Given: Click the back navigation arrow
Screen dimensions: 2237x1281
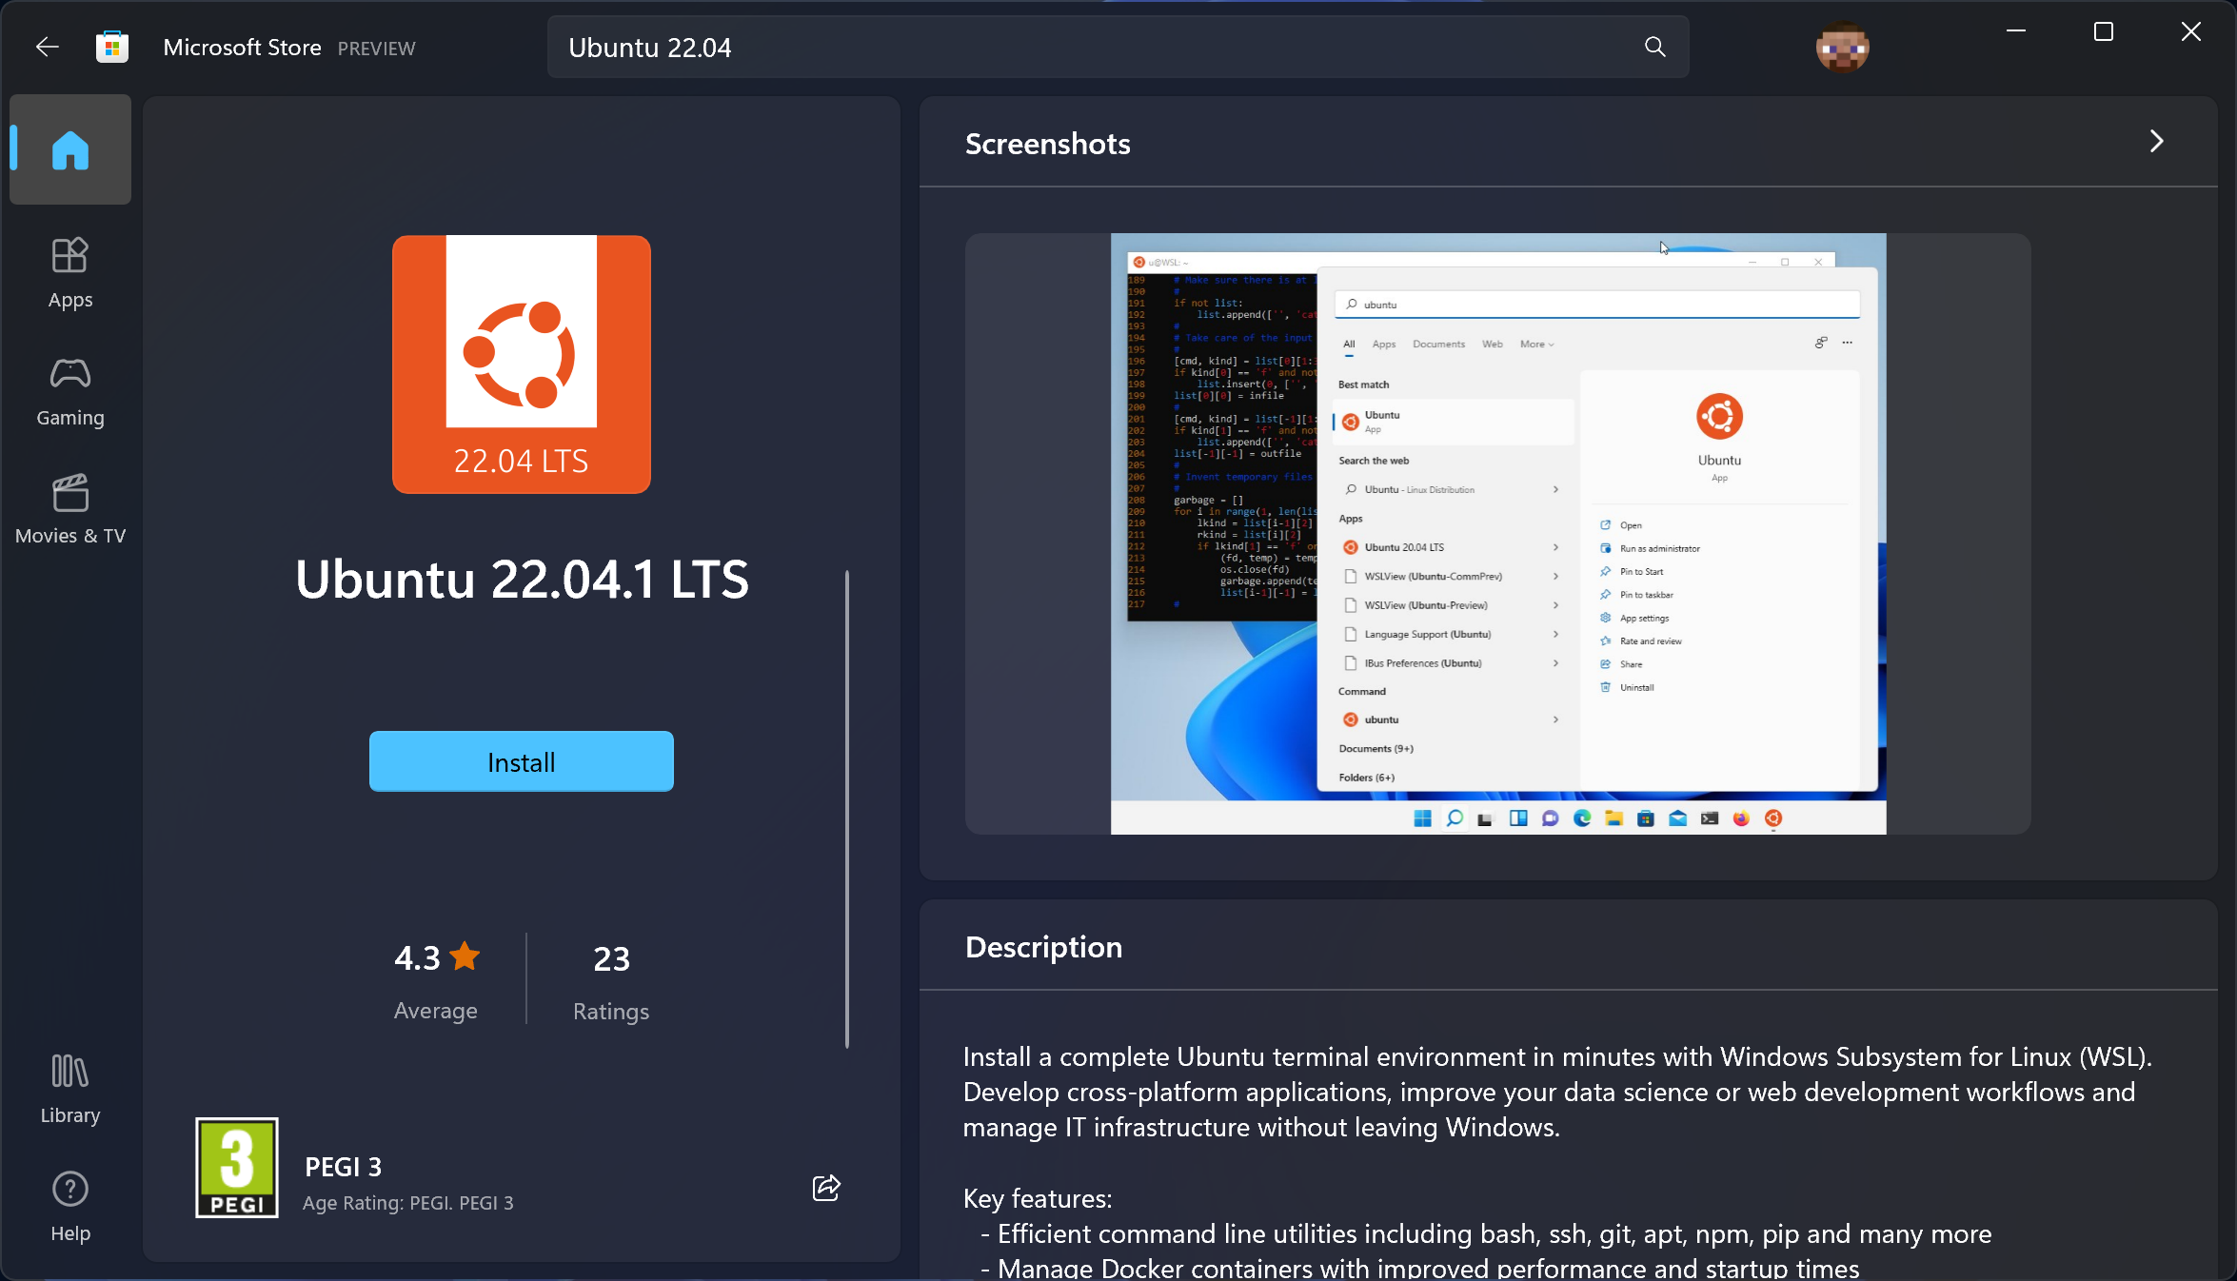Looking at the screenshot, I should tap(46, 47).
